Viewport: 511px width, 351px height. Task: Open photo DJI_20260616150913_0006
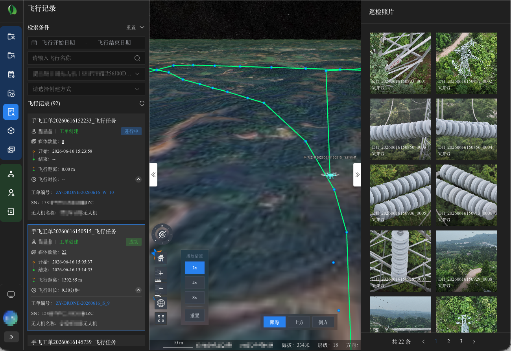[x=467, y=195]
